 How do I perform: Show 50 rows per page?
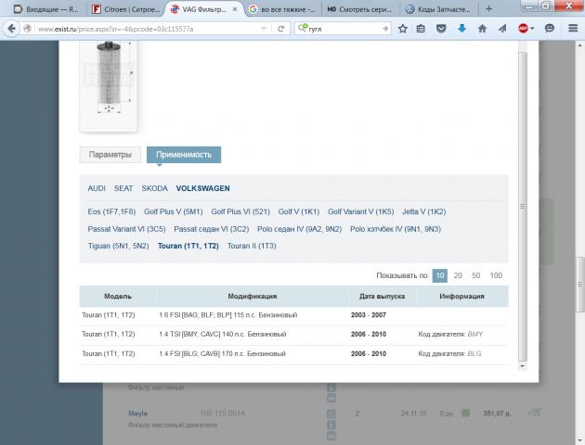click(x=475, y=275)
